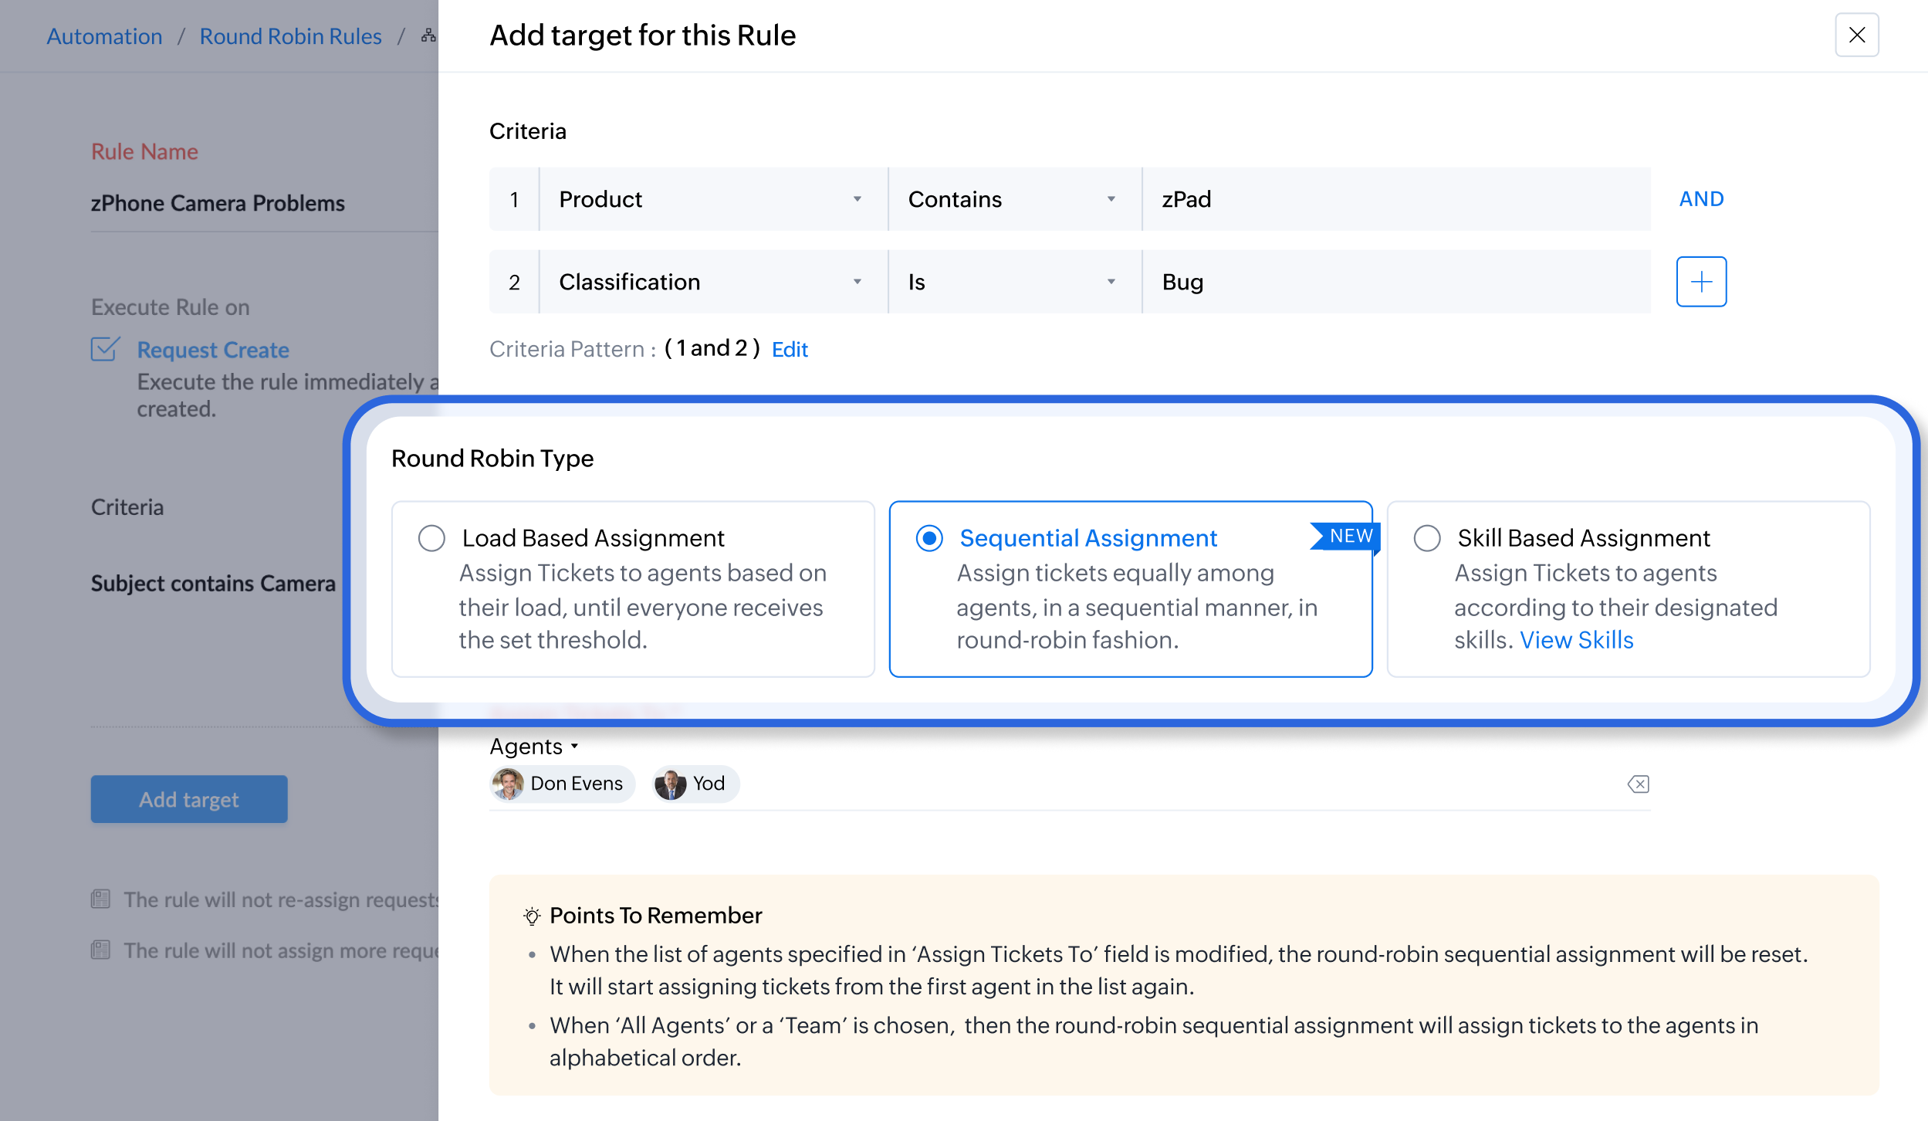Toggle the Request Create checkbox
The width and height of the screenshot is (1928, 1121).
point(105,349)
